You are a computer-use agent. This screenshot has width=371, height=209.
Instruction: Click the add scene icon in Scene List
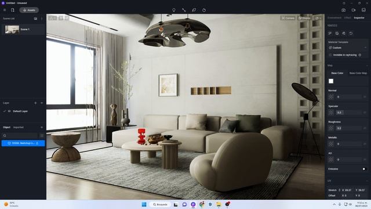[x=35, y=19]
